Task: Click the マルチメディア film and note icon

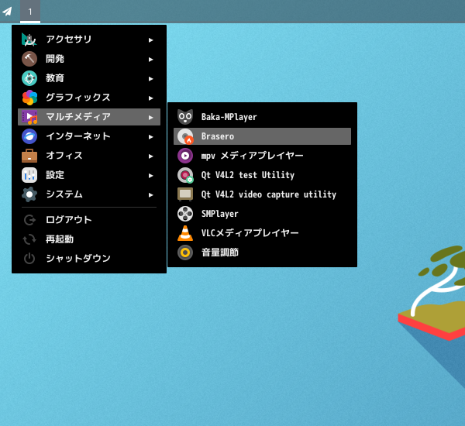Action: pyautogui.click(x=29, y=117)
